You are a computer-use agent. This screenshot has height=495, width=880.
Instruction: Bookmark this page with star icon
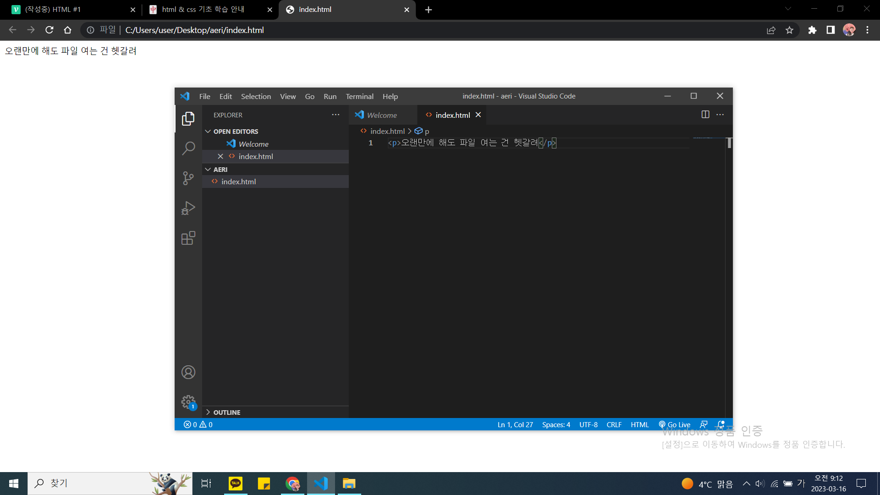[789, 30]
